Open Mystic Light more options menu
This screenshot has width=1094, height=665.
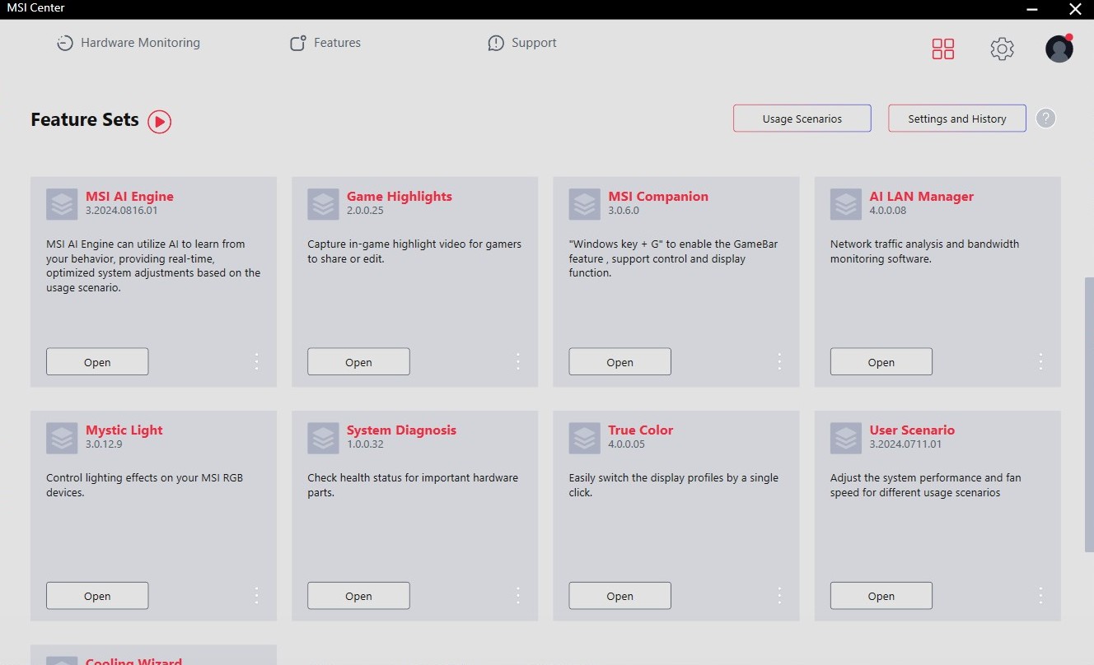click(256, 595)
